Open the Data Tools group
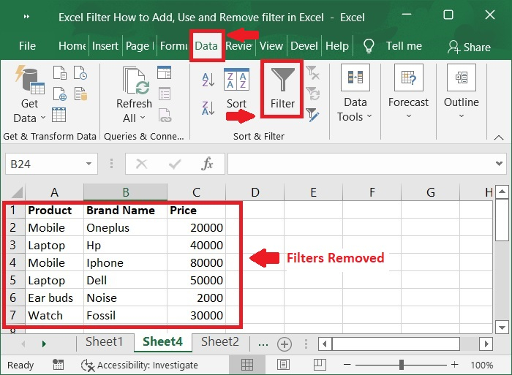This screenshot has width=512, height=375. point(355,93)
